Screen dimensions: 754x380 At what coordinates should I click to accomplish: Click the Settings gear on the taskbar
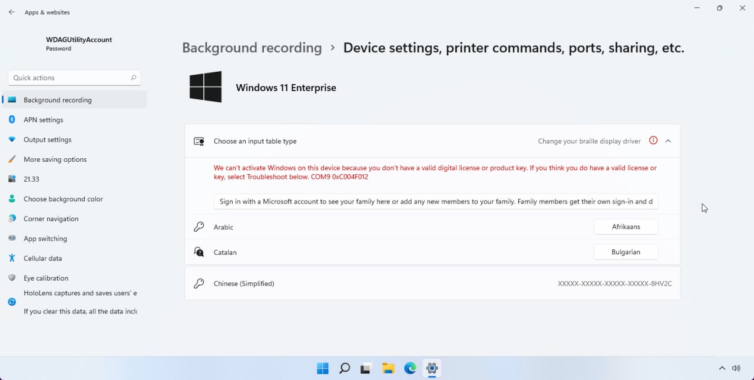[x=432, y=368]
